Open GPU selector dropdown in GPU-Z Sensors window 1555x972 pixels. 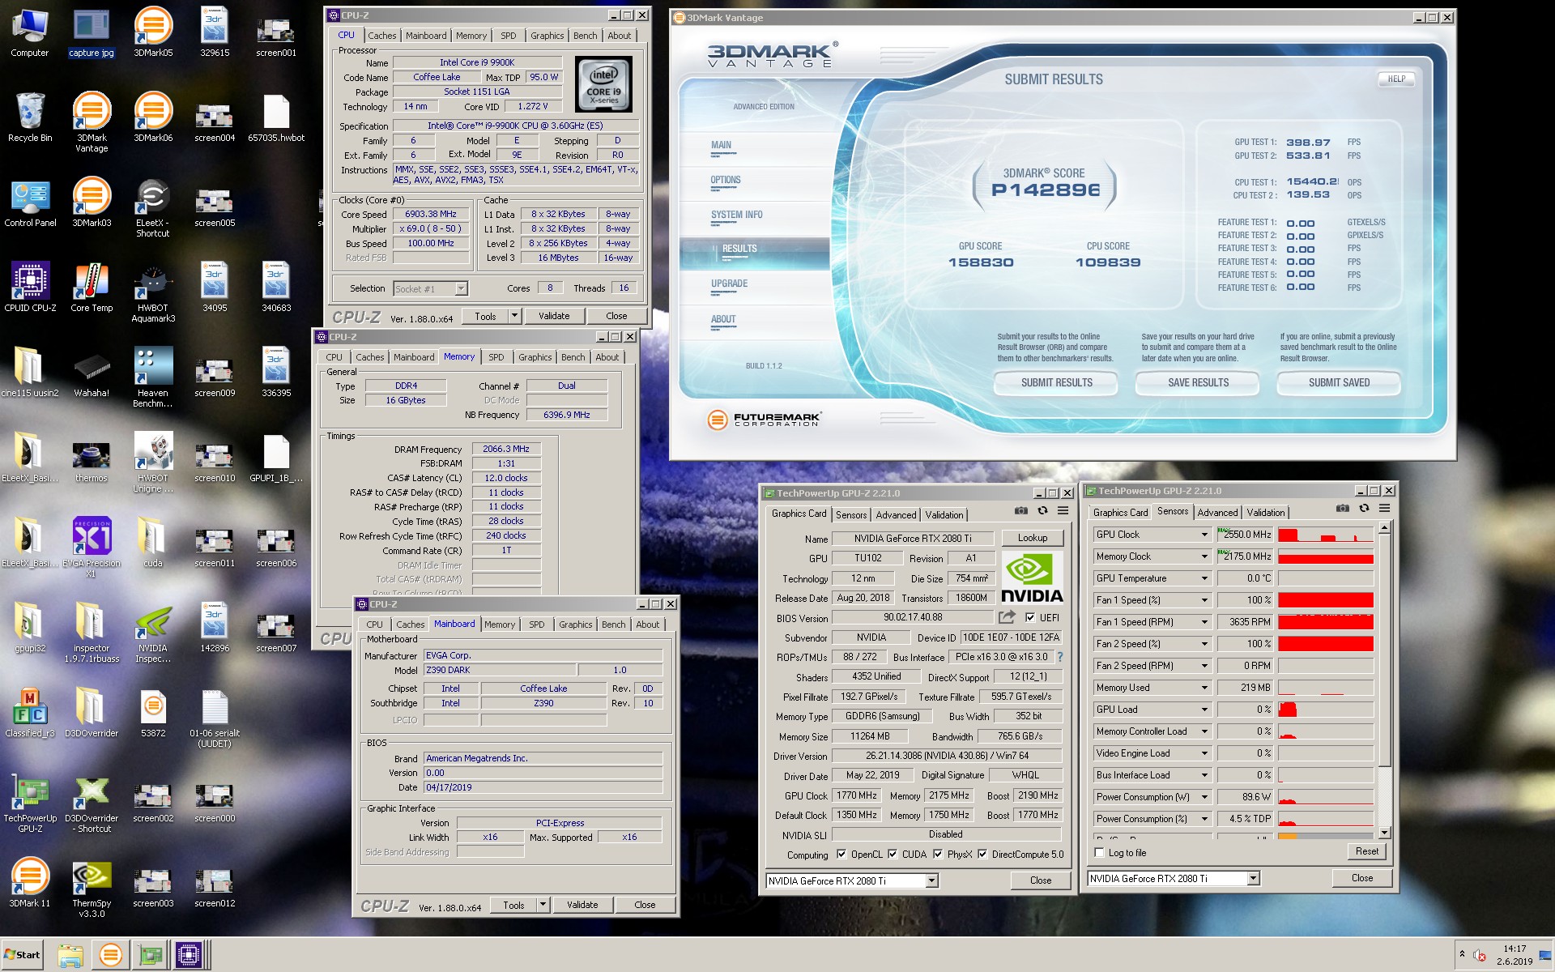pyautogui.click(x=1253, y=878)
